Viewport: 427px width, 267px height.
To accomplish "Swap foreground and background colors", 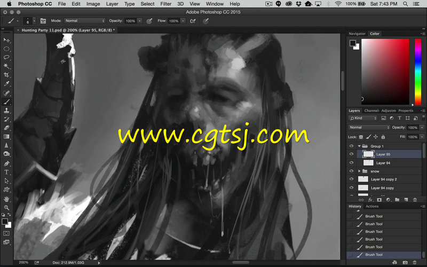I will pyautogui.click(x=9, y=215).
